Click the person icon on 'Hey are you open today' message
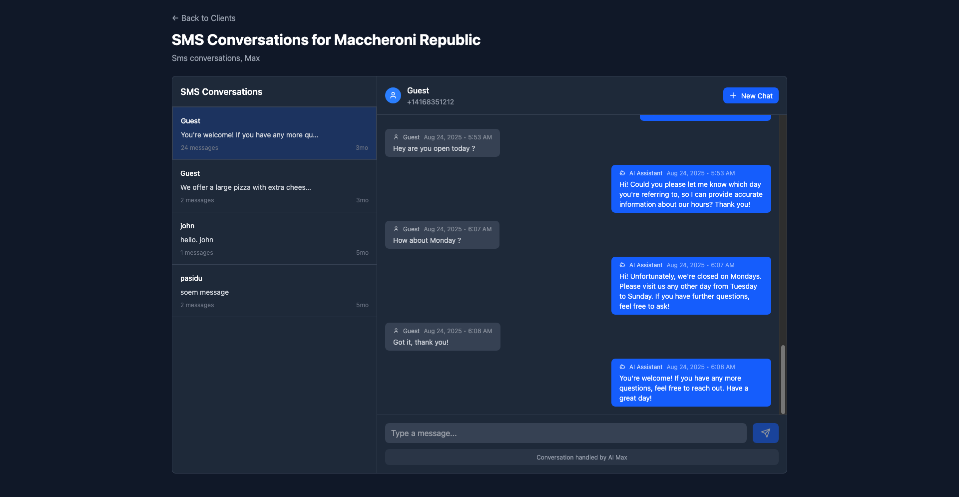959x497 pixels. pos(396,137)
